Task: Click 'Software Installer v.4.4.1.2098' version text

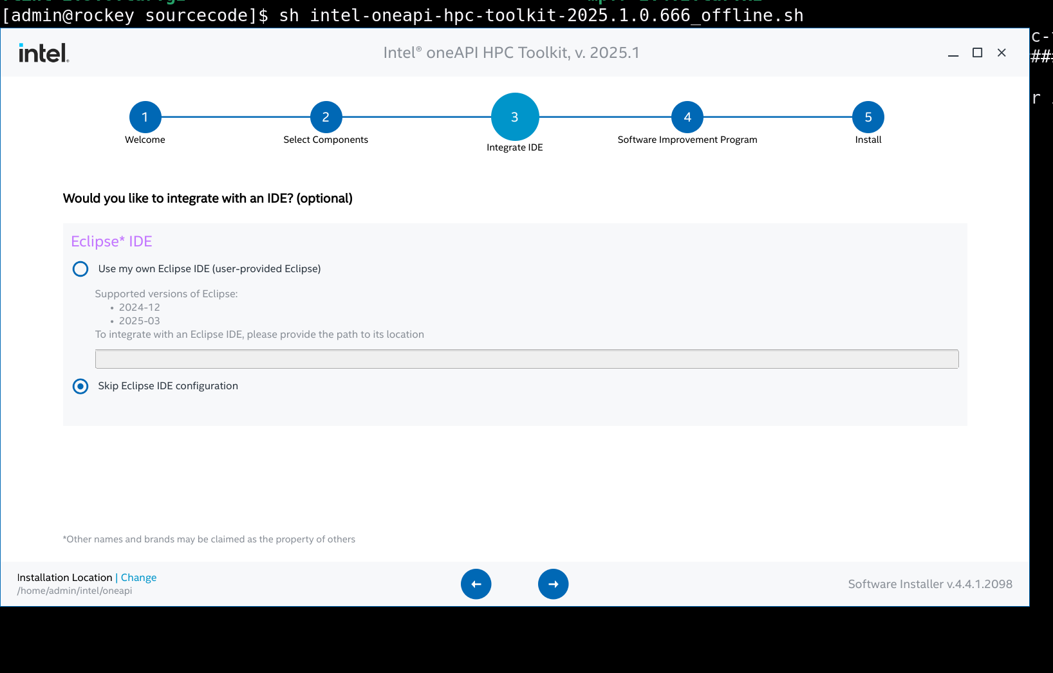Action: tap(930, 584)
